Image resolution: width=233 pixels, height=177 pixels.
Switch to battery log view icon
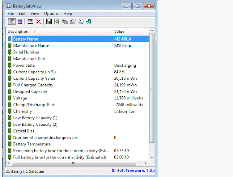(20, 22)
